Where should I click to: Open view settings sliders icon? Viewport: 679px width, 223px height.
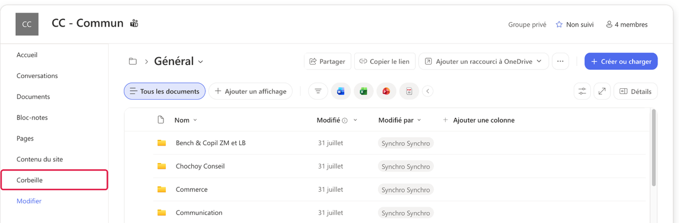[x=582, y=91]
